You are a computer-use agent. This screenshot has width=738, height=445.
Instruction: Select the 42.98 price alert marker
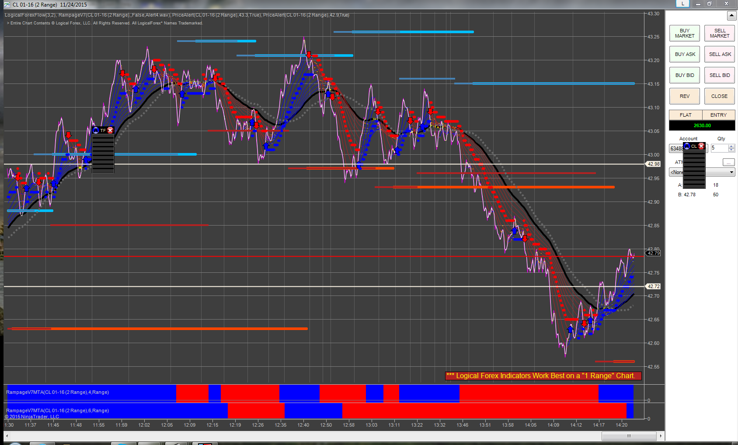654,164
